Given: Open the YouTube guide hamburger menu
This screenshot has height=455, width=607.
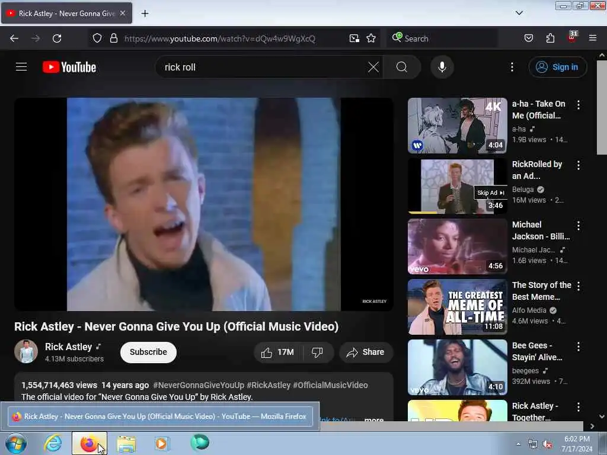Looking at the screenshot, I should (21, 67).
